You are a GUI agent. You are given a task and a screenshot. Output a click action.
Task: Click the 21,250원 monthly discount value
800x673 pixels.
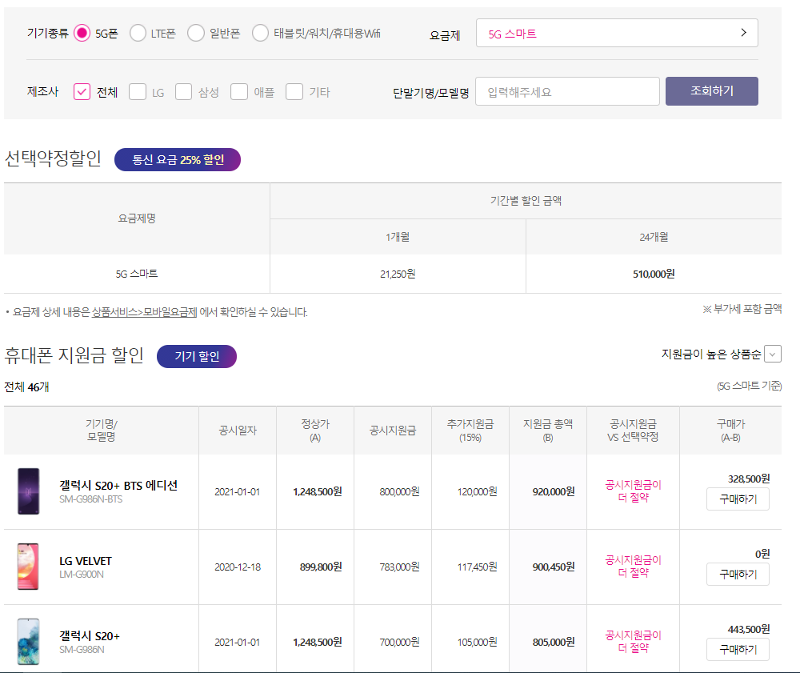[398, 274]
